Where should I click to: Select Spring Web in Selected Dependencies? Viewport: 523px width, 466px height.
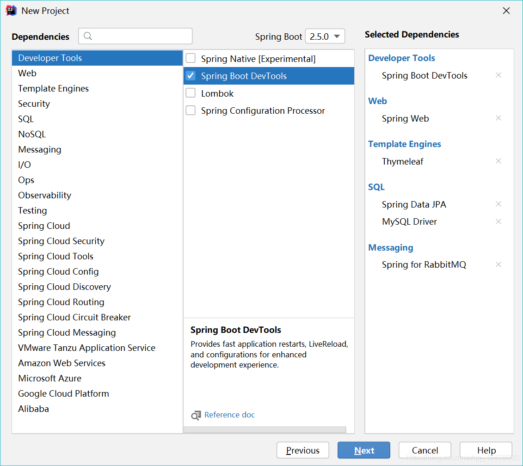point(405,119)
